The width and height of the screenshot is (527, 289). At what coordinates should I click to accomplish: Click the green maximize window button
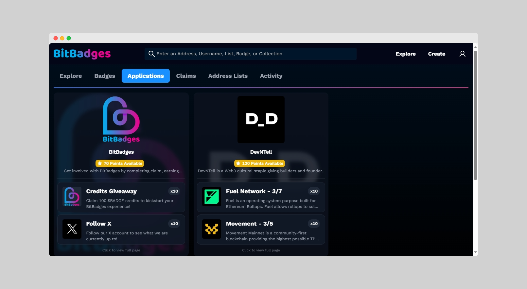pos(69,38)
